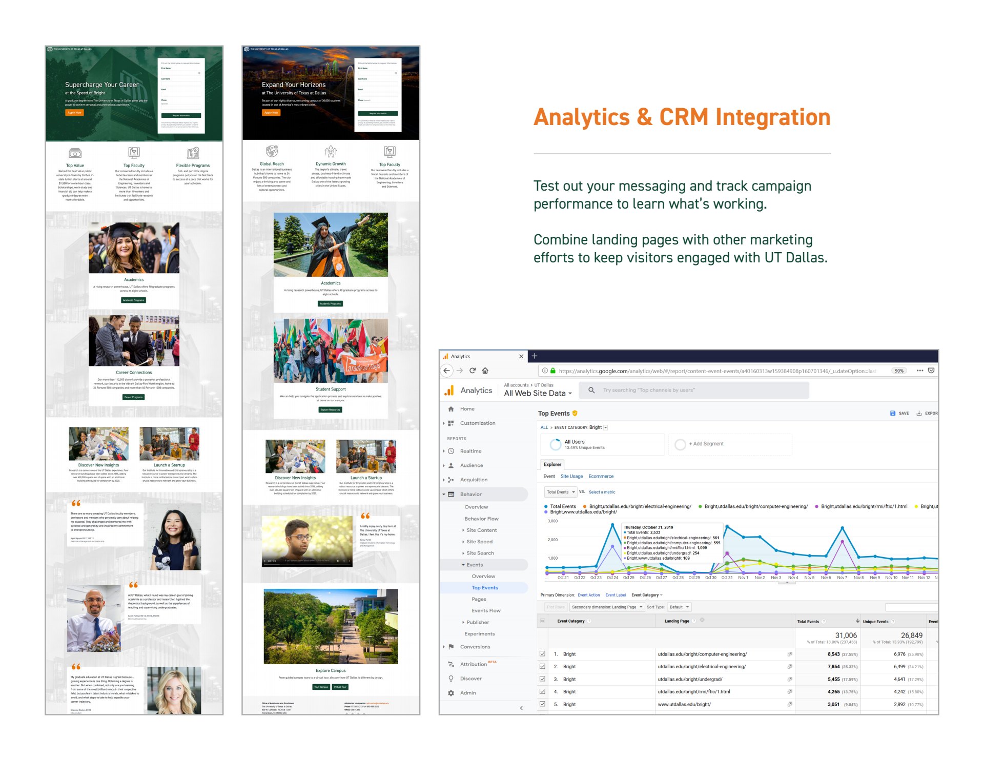Click the browser back arrow
Viewport: 984px width, 760px height.
click(x=447, y=371)
